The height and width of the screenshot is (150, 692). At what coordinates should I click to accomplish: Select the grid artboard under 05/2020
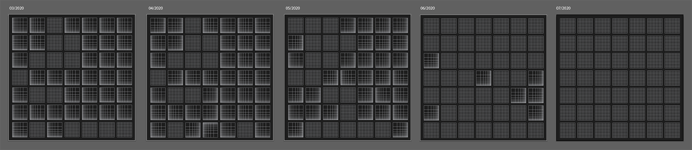[348, 77]
